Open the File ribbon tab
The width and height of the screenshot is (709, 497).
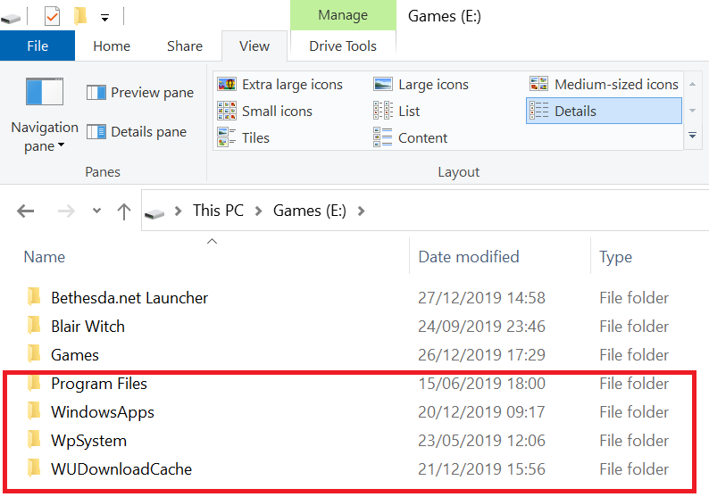pos(38,46)
